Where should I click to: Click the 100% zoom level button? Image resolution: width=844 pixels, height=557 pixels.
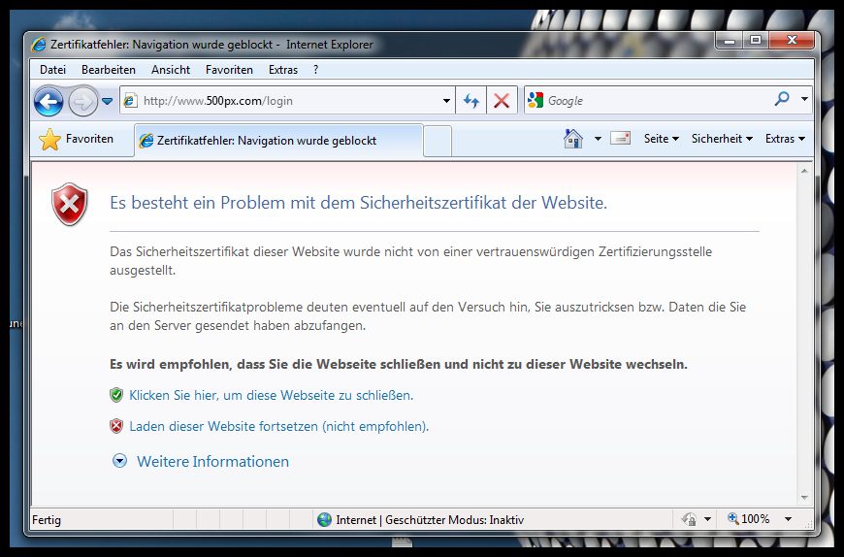pyautogui.click(x=748, y=519)
